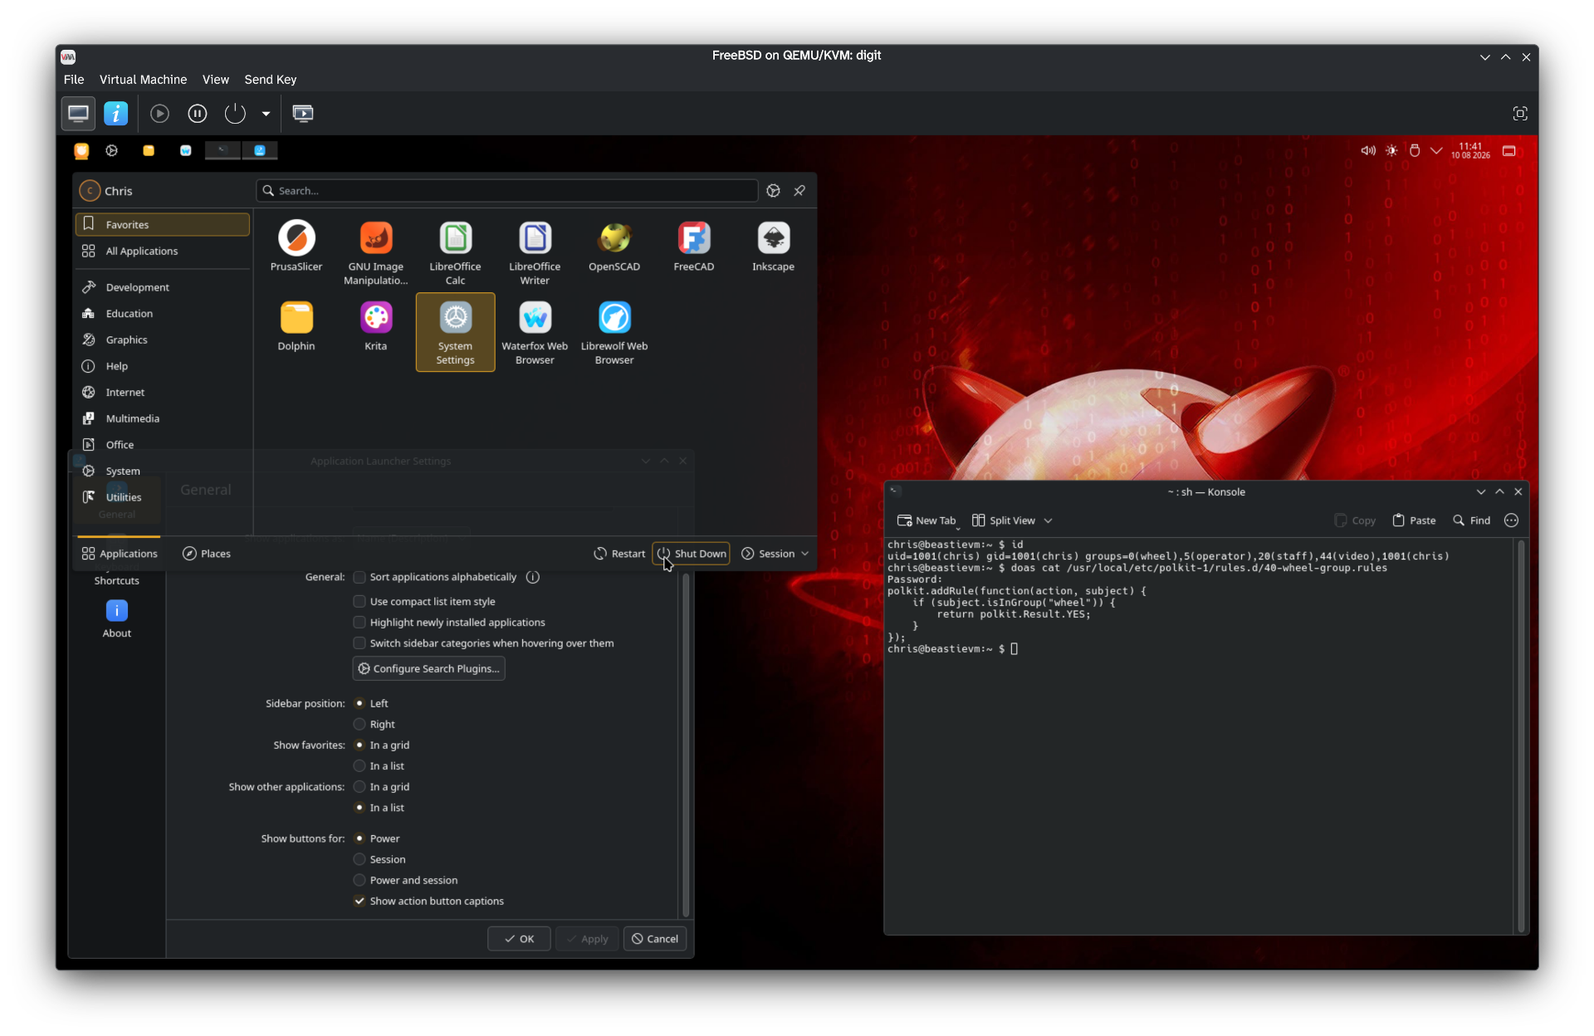Screen dimensions: 1594x1036
Task: Open the volume tray icon
Action: point(1367,151)
